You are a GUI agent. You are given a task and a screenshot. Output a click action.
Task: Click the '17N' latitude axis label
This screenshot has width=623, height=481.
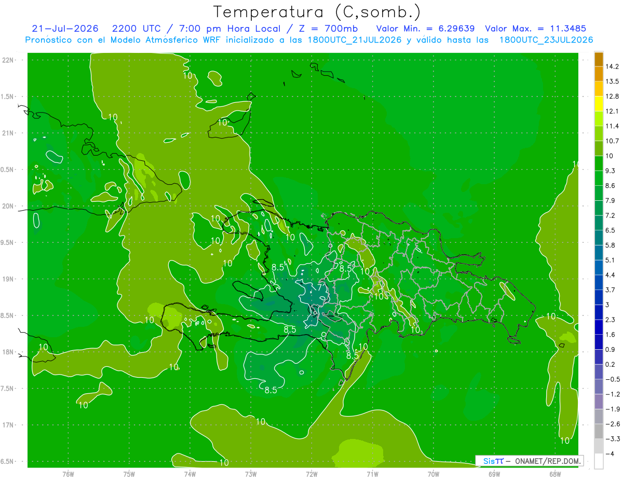[8, 425]
